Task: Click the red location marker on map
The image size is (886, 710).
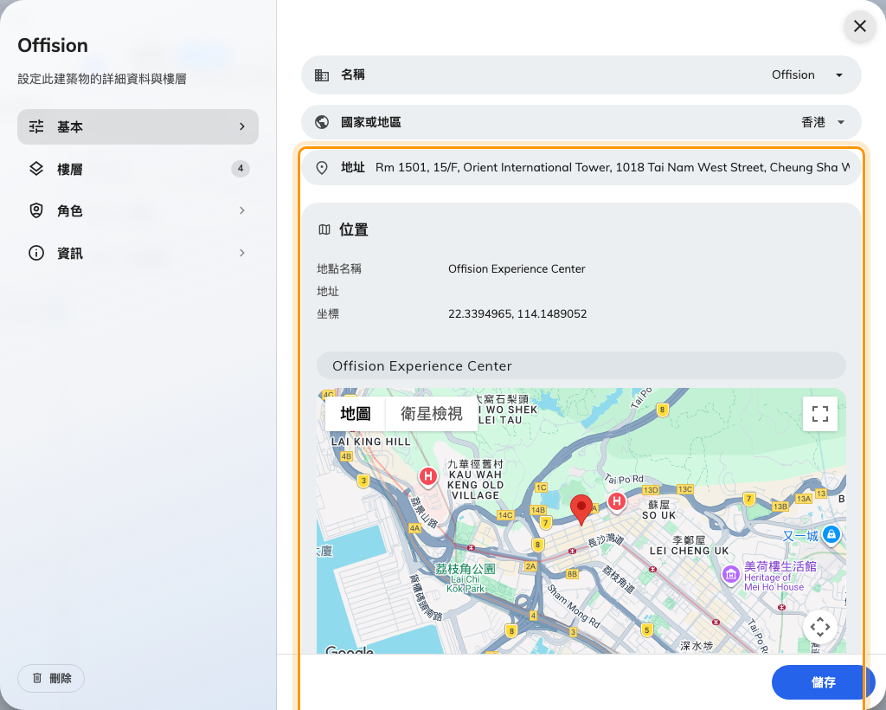Action: pos(581,509)
